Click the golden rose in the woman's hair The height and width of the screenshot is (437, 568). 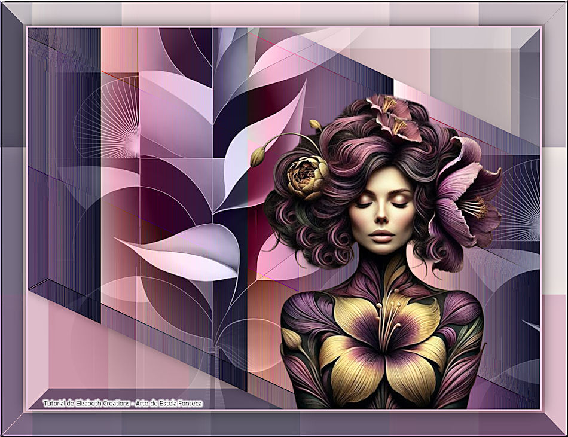click(x=306, y=178)
